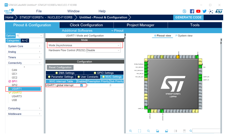The image size is (227, 139).
Task: Open the Mode Asynchronous dropdown
Action: (88, 45)
